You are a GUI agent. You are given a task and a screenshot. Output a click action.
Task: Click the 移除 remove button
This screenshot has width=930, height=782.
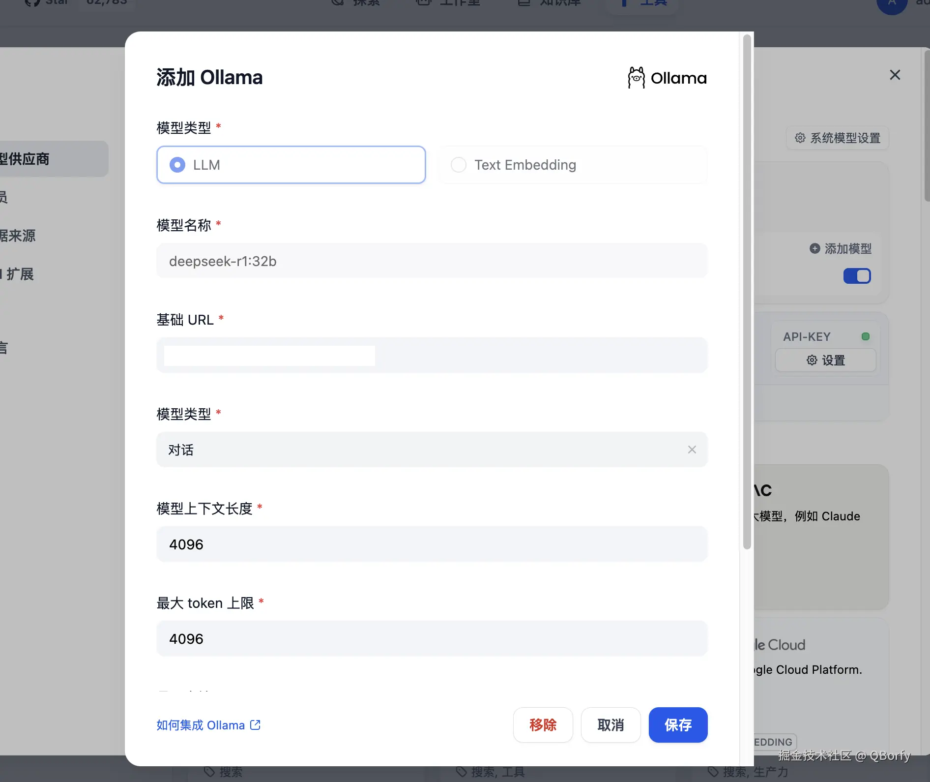(x=543, y=725)
